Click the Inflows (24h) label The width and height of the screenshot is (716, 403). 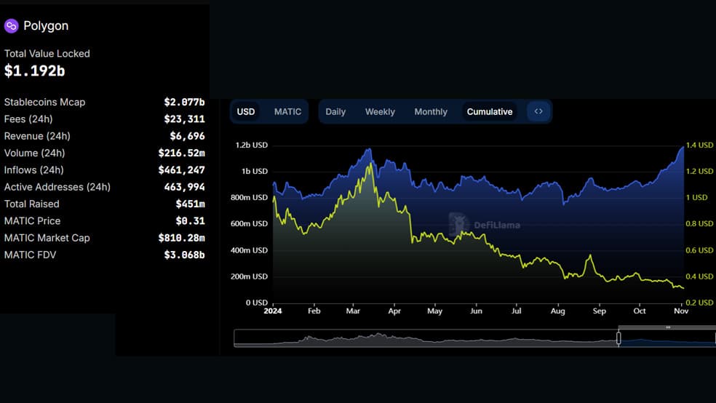[33, 170]
